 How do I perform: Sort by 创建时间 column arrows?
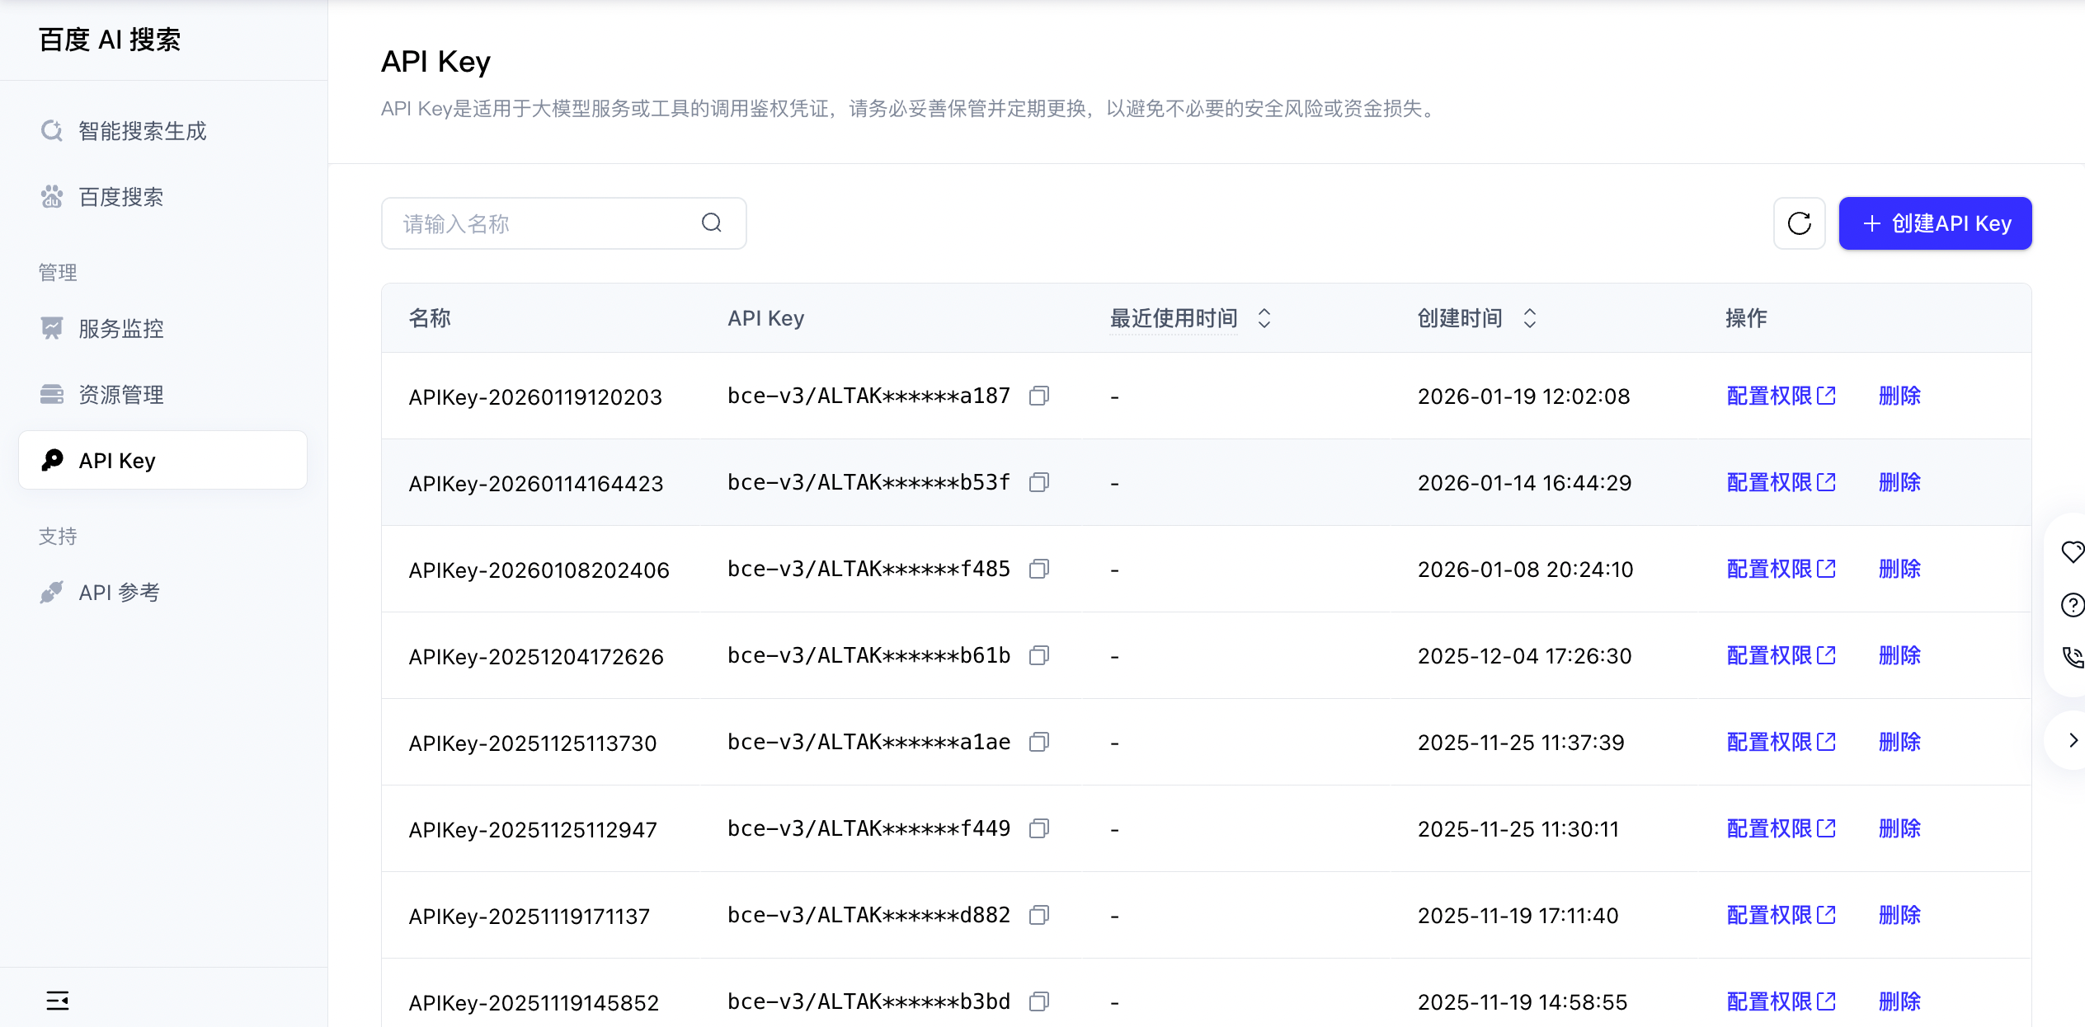pyautogui.click(x=1529, y=318)
